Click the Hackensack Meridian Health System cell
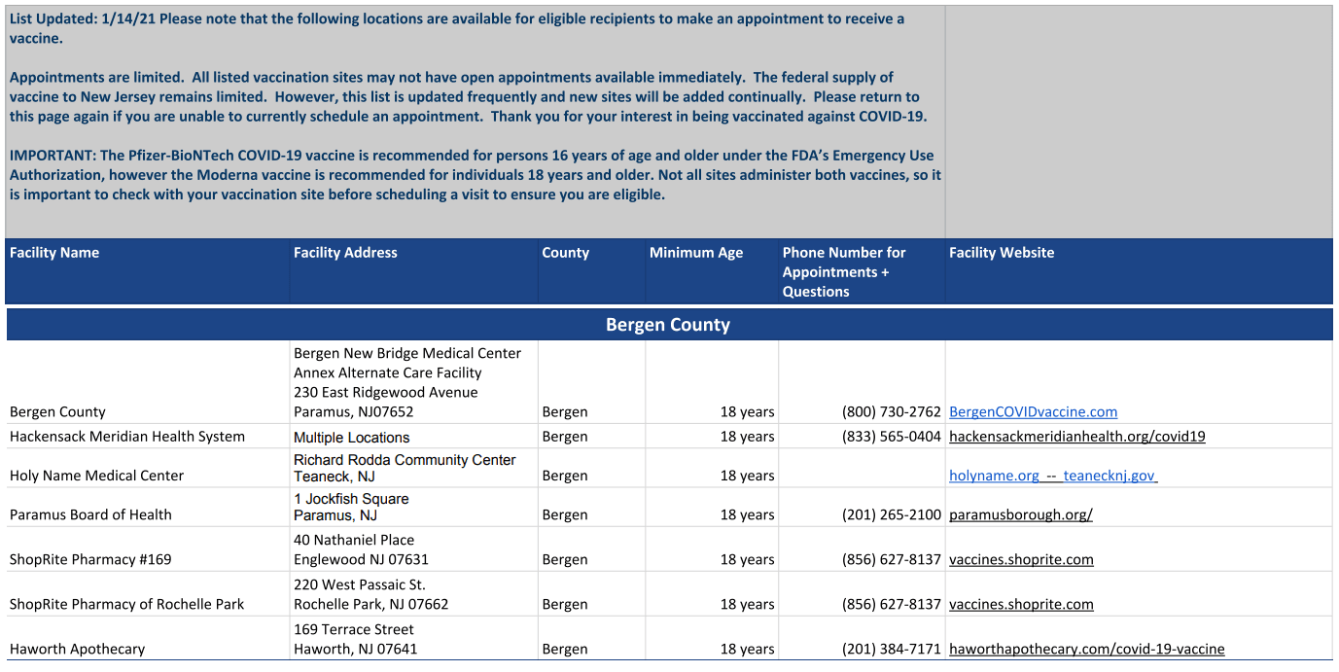1339x672 pixels. 127,437
